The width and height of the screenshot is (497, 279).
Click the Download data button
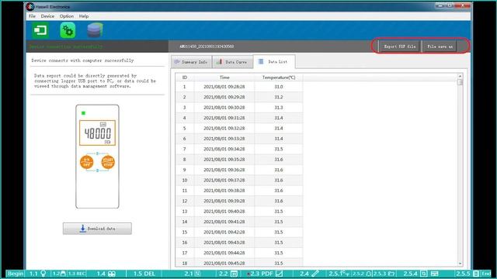97,229
